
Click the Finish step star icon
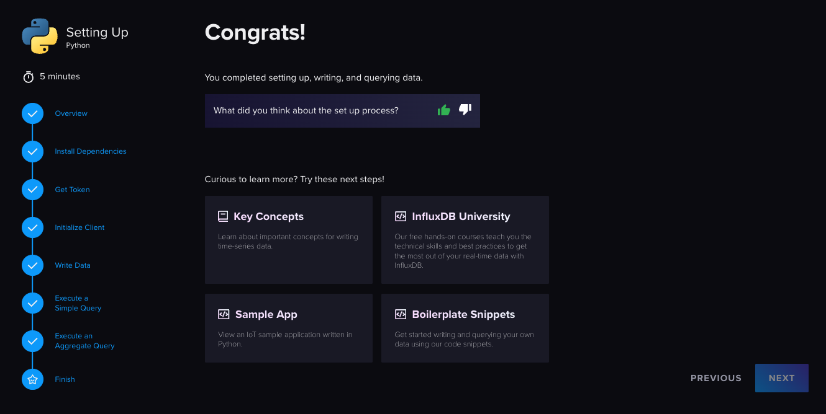click(x=32, y=379)
